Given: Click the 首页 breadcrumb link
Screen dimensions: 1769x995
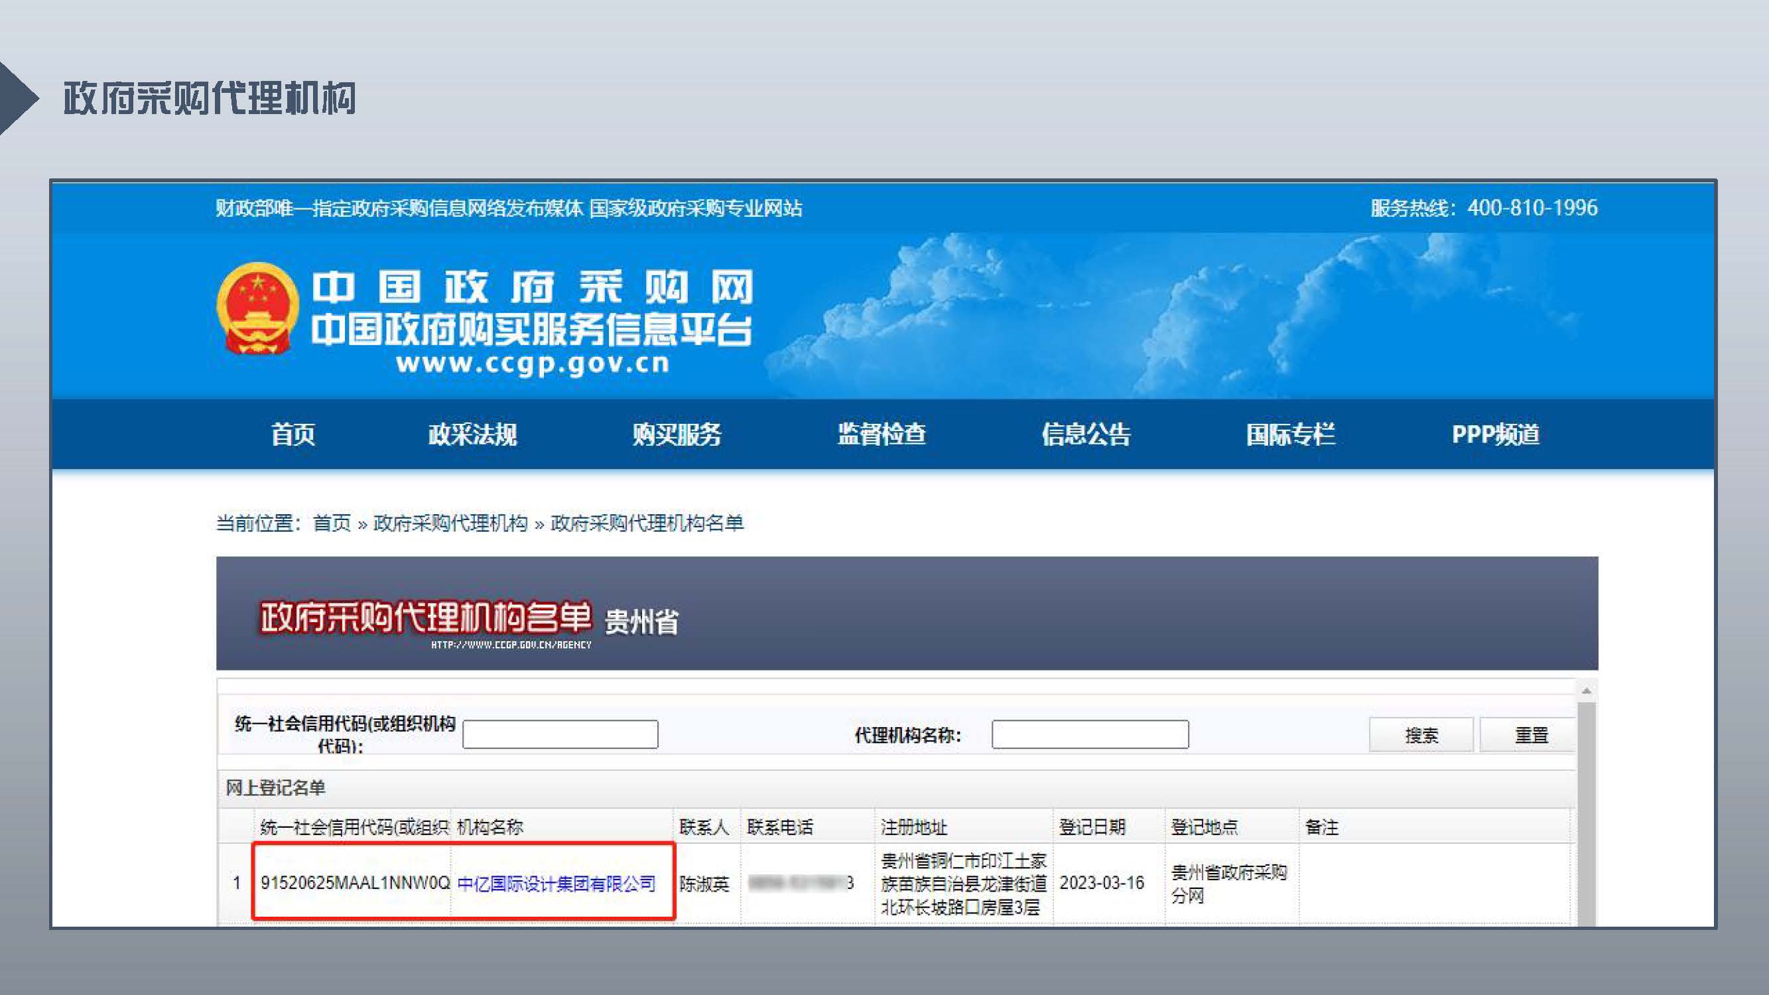Looking at the screenshot, I should 332,523.
